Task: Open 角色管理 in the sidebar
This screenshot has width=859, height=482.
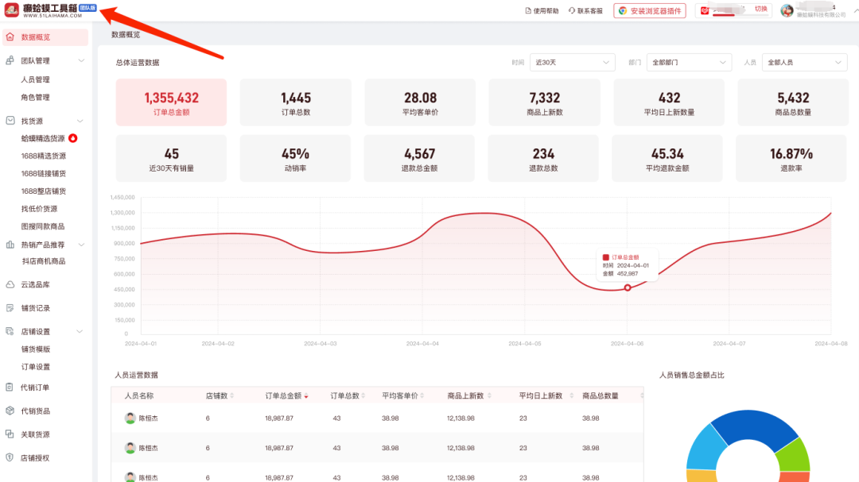Action: [x=36, y=98]
